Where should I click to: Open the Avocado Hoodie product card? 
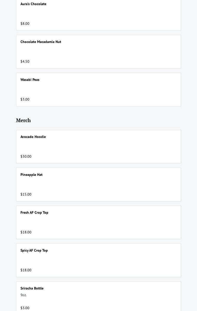33,137
